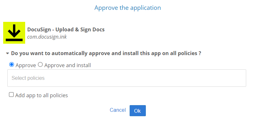Choose the Approve and install radio button

pyautogui.click(x=40, y=65)
